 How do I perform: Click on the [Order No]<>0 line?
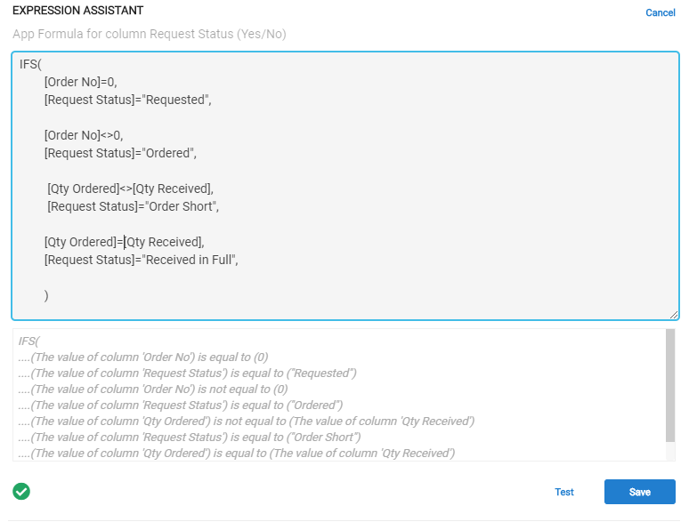point(84,135)
